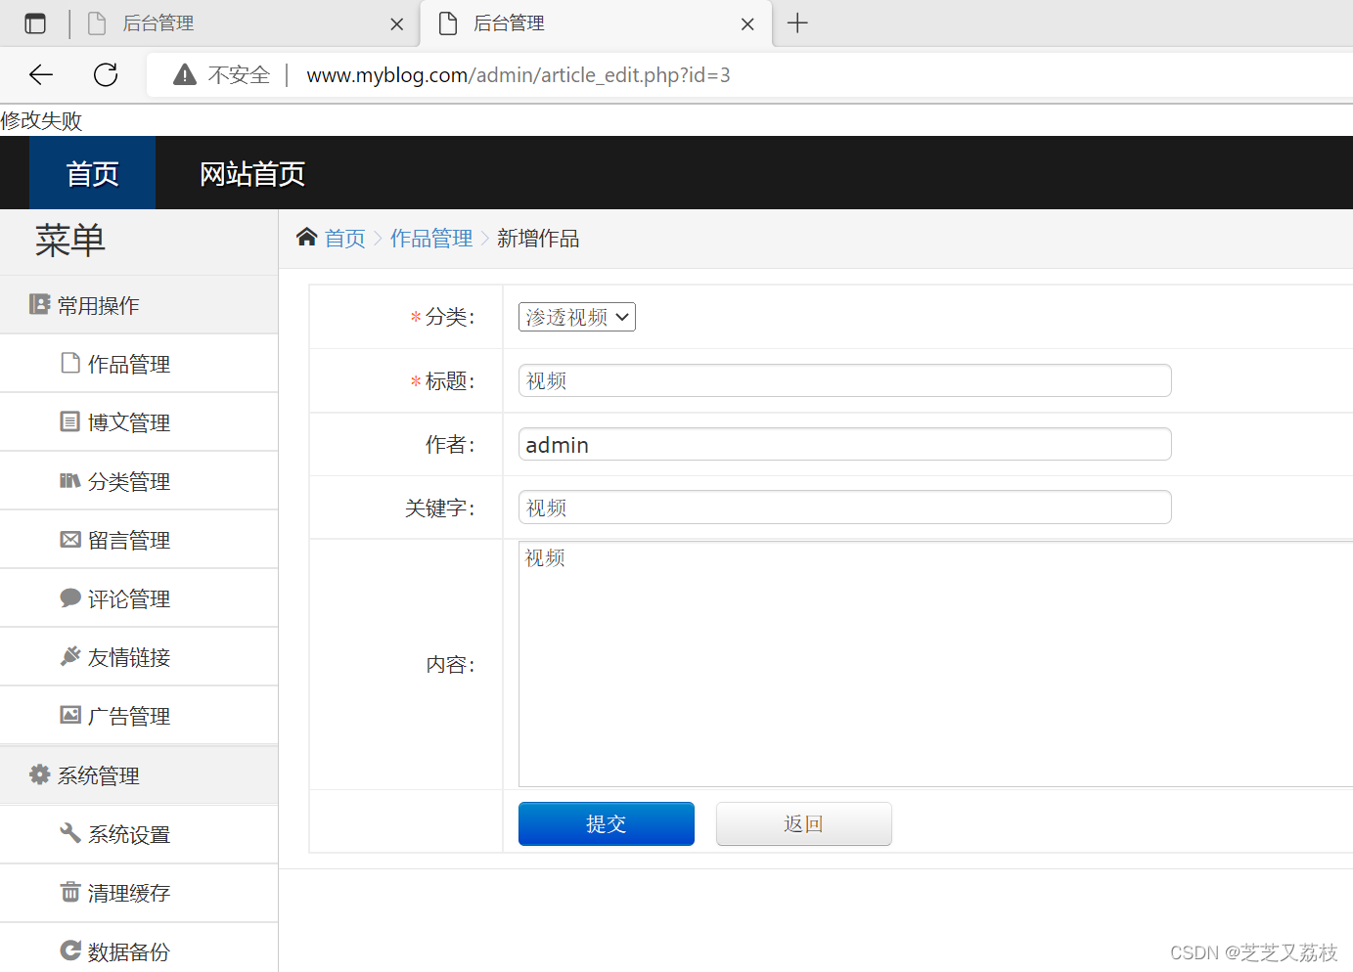This screenshot has width=1353, height=972.
Task: Click the wrench icon beside 系统设置
Action: coord(70,833)
